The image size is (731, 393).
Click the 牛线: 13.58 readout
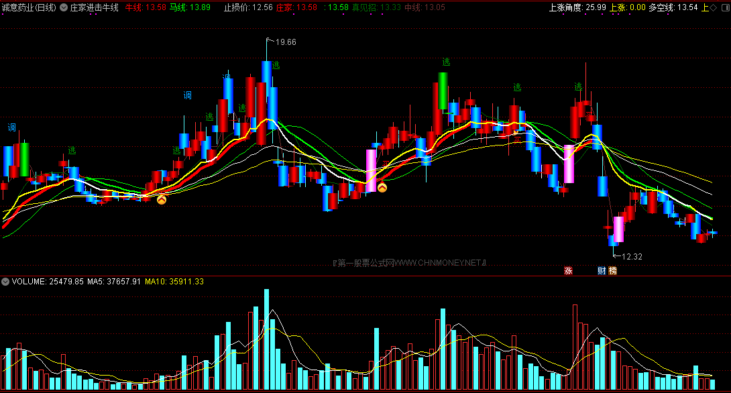(x=146, y=7)
